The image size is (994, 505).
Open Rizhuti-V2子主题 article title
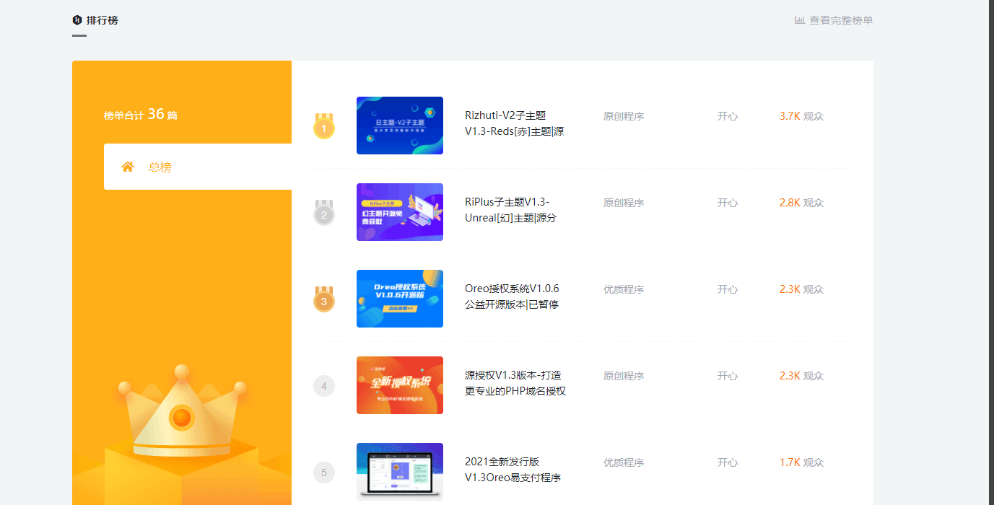click(514, 123)
